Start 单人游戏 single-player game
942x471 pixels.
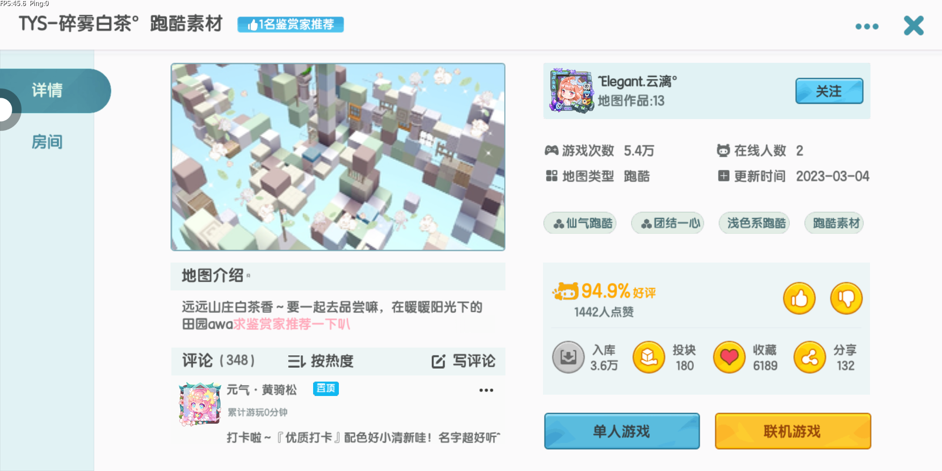point(622,431)
